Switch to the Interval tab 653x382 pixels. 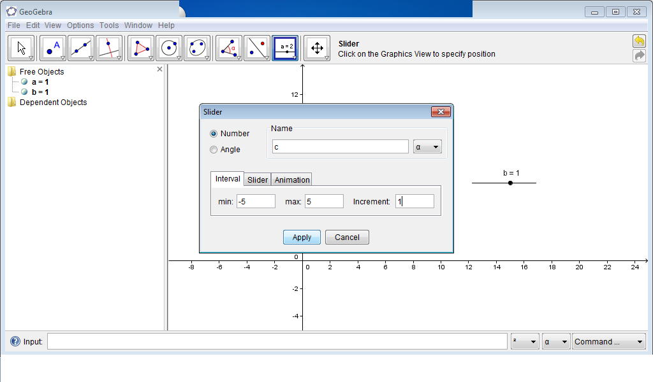tap(228, 179)
